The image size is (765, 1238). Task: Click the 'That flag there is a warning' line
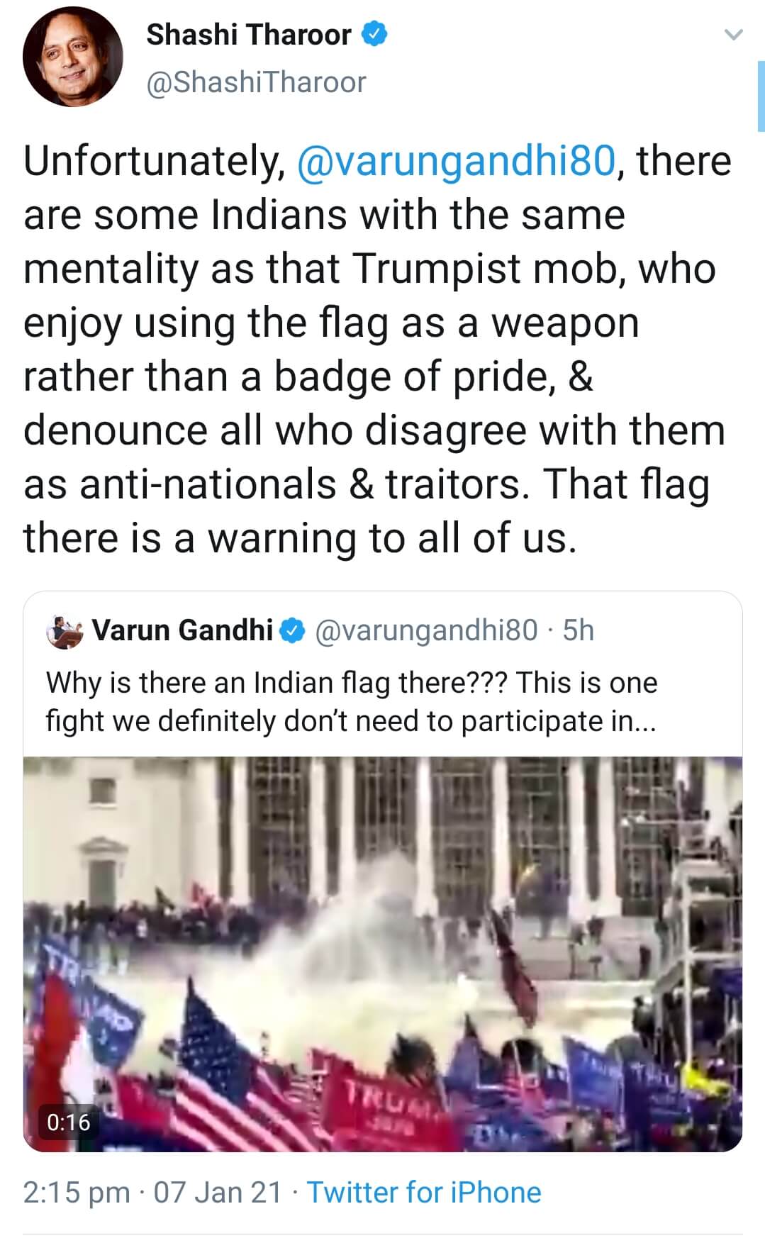(298, 538)
